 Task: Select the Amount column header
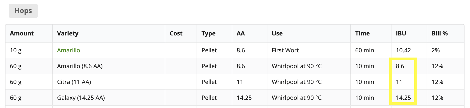pyautogui.click(x=22, y=33)
